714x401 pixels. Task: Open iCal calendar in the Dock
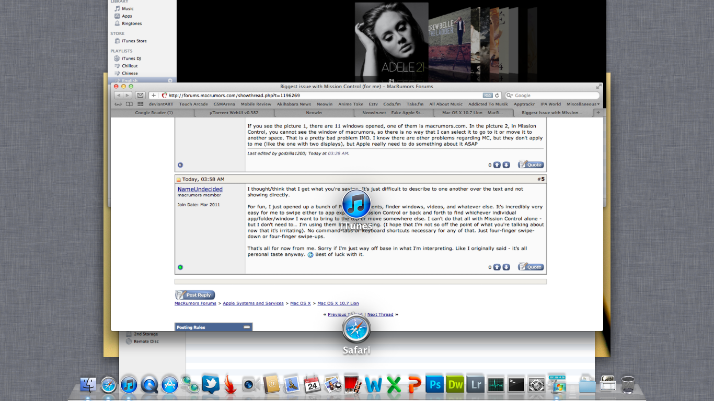[x=312, y=385]
